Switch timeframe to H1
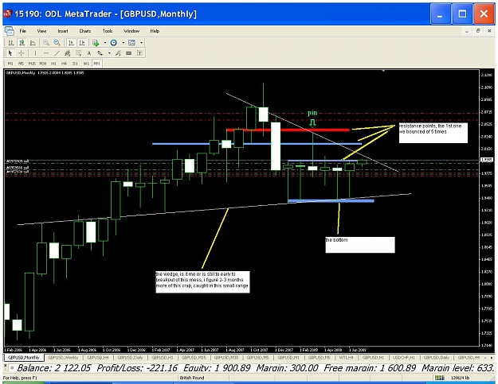Viewport: 498px width, 384px height. (x=53, y=64)
